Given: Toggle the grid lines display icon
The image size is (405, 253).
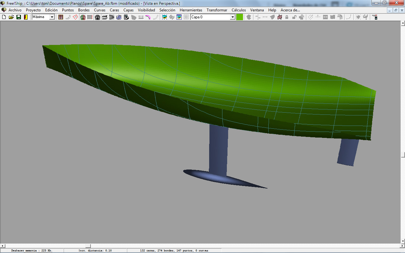Looking at the screenshot, I should point(90,17).
